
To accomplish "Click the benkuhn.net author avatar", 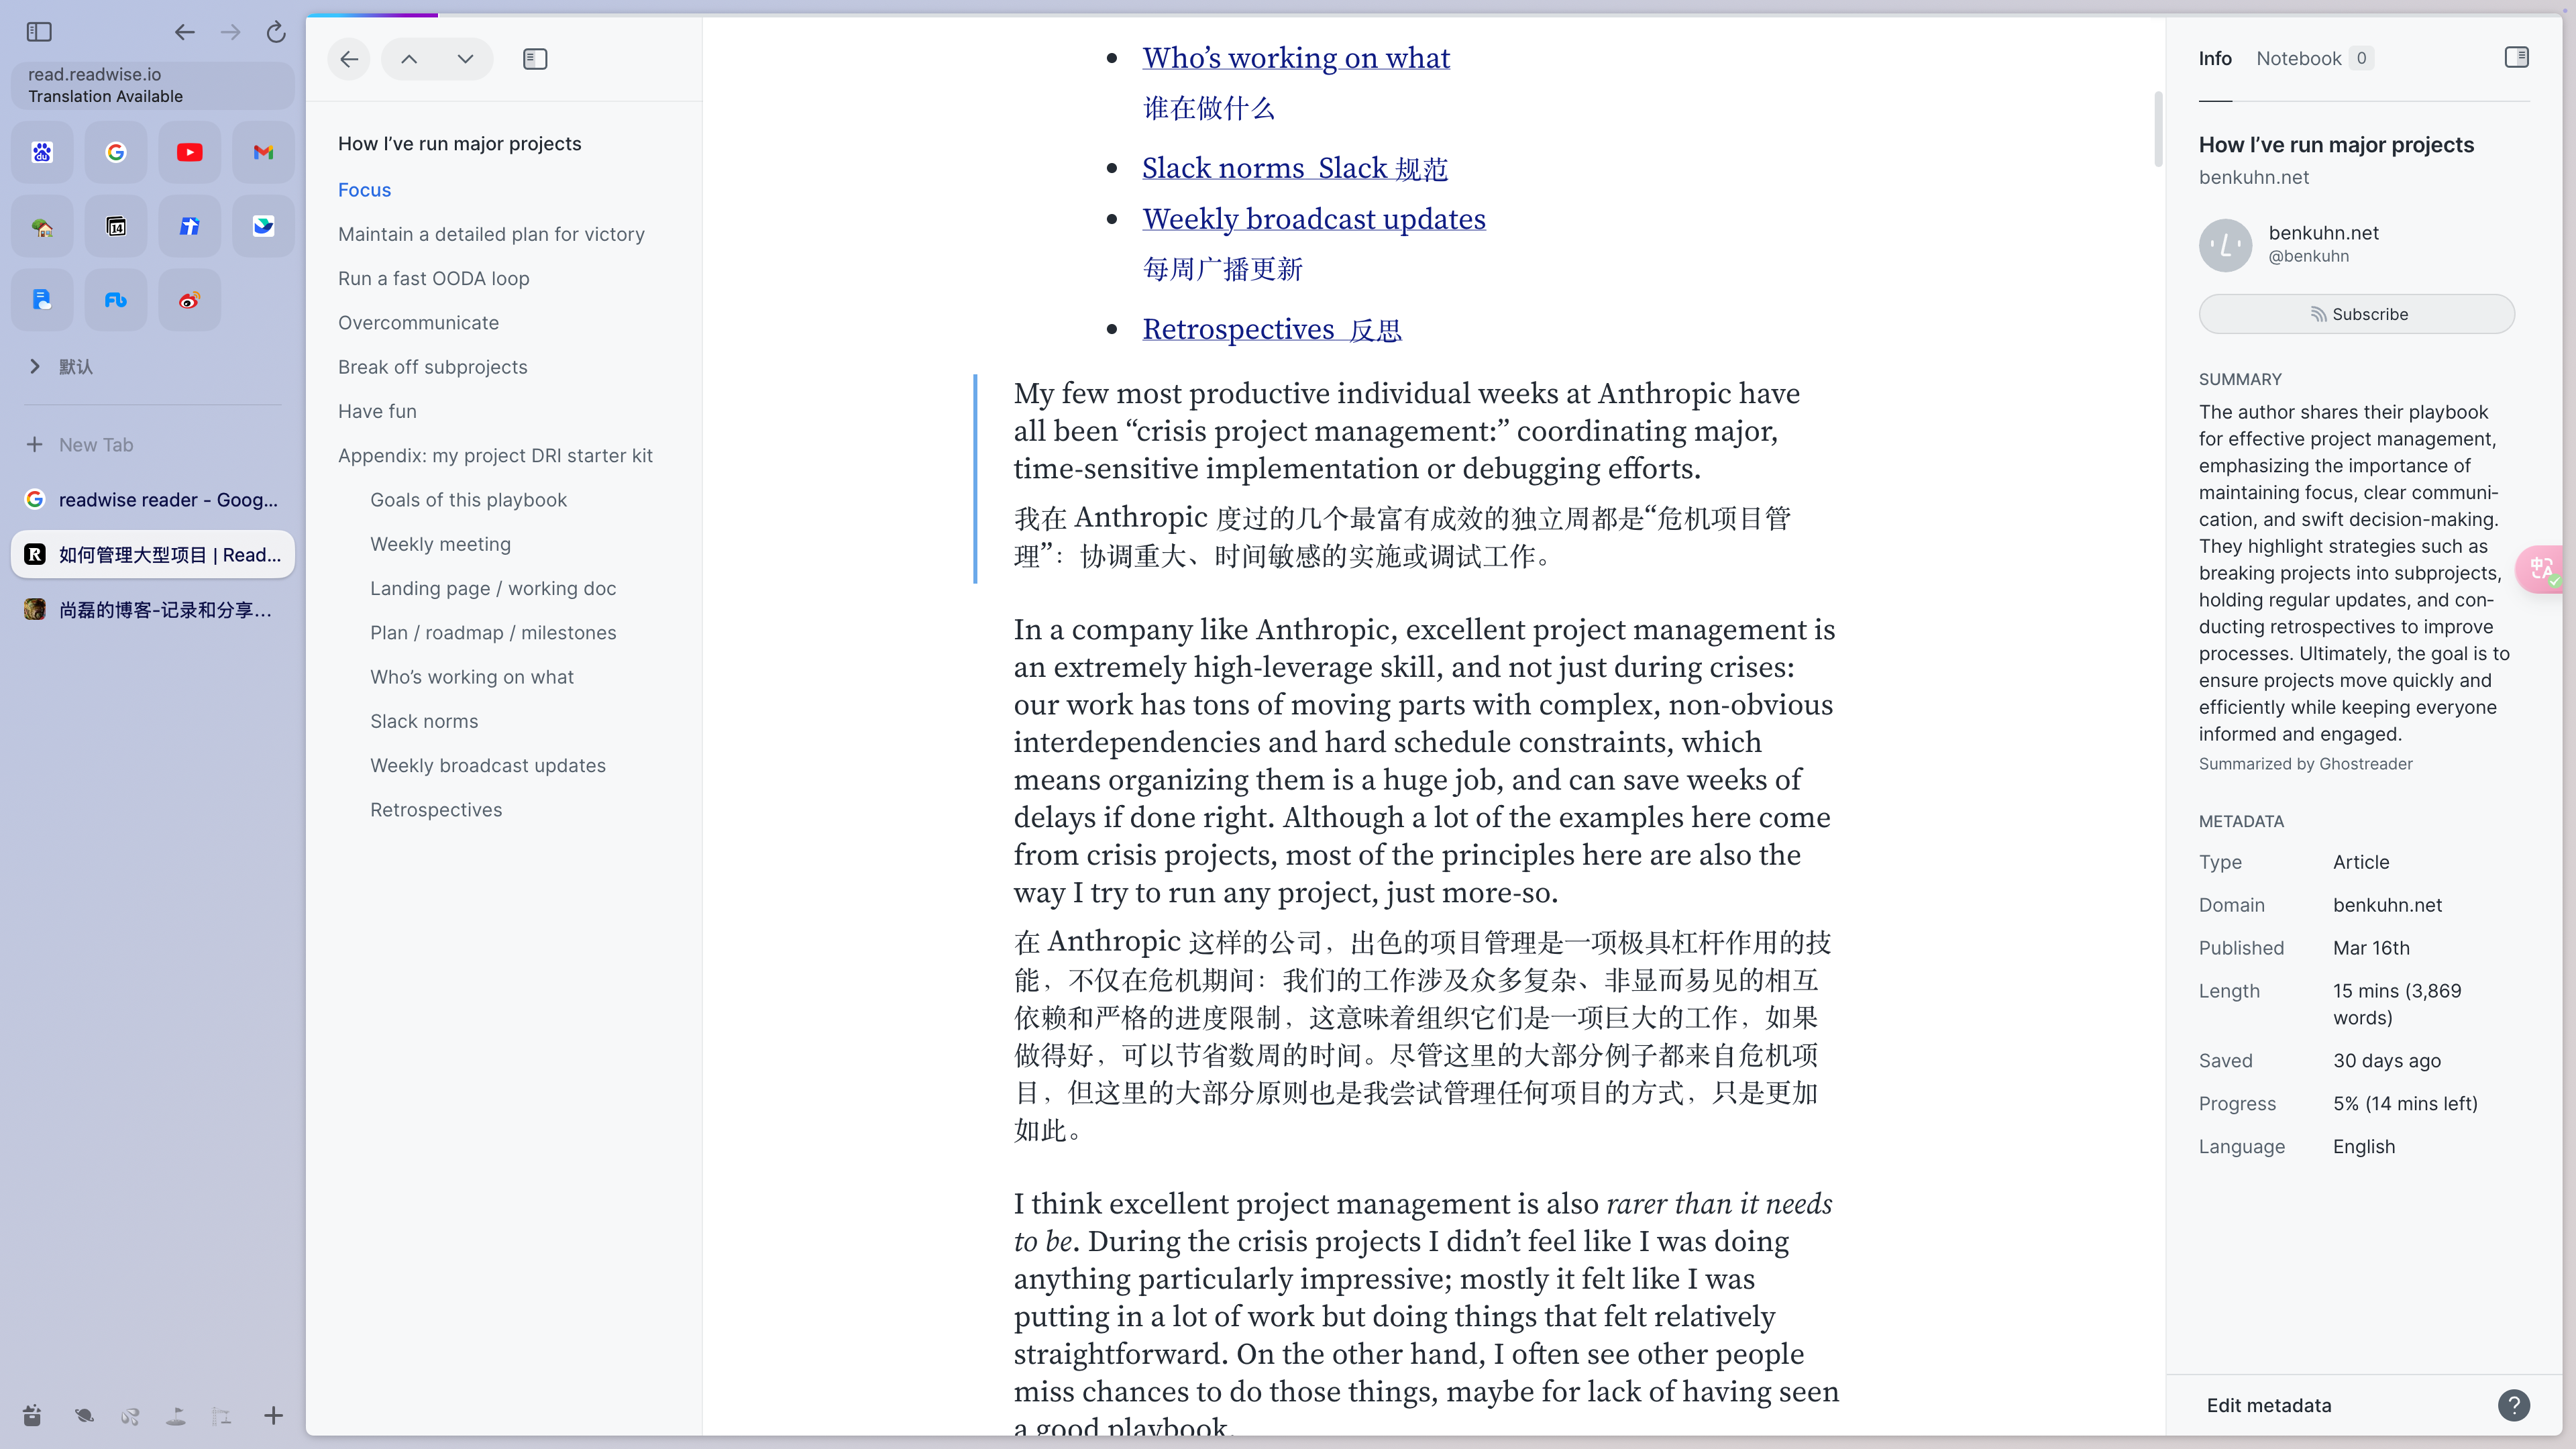I will coord(2225,245).
